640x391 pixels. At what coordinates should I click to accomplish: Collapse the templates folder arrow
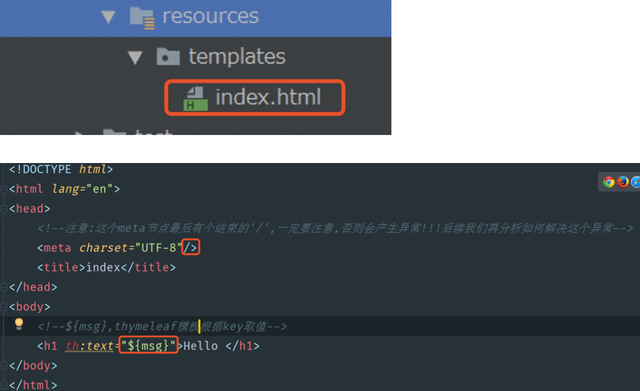point(135,57)
